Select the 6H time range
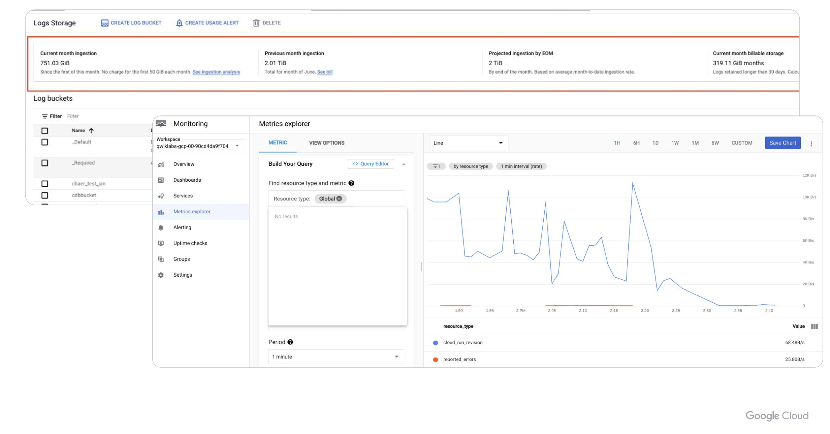 pyautogui.click(x=636, y=143)
